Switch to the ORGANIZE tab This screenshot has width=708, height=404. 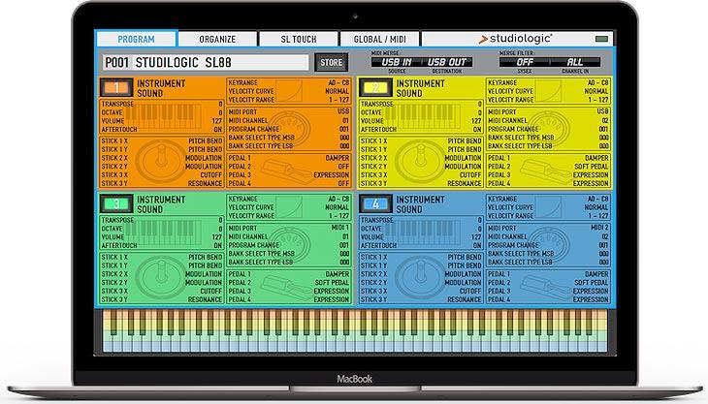(217, 39)
